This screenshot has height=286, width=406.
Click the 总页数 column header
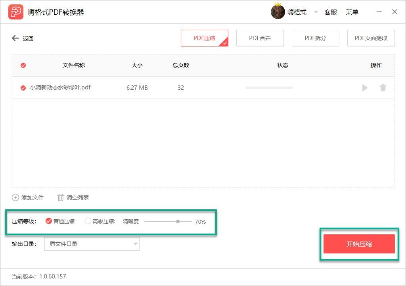tap(181, 65)
